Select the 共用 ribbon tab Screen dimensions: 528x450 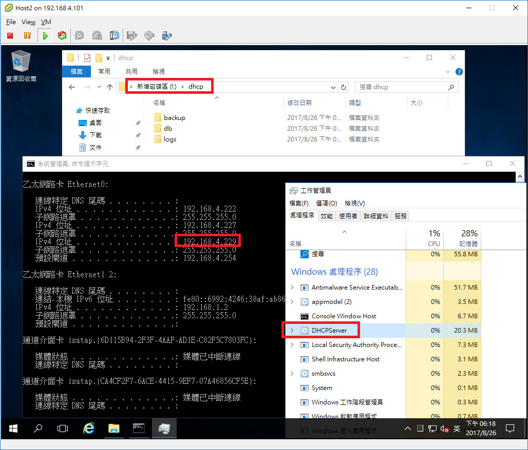[131, 72]
